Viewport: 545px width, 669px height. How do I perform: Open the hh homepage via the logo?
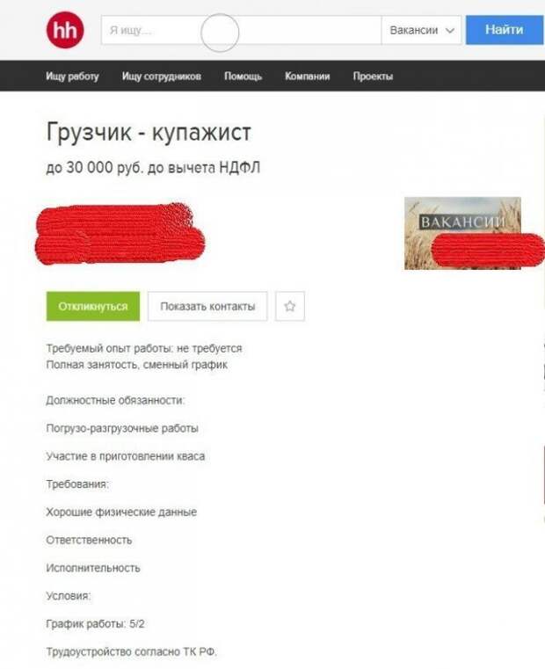click(65, 30)
